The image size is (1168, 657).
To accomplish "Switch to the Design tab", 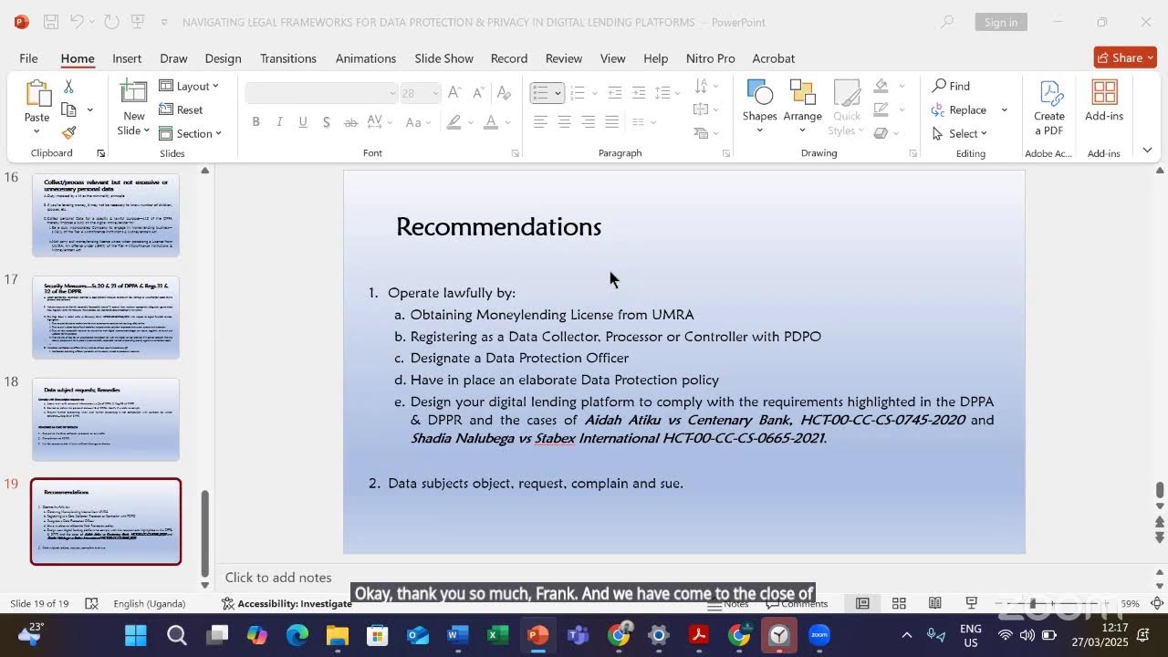I will 223,58.
